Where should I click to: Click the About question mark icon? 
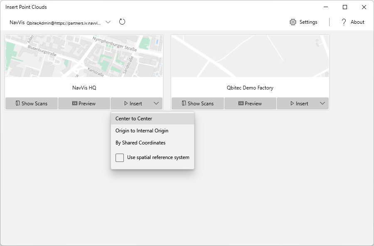click(344, 22)
